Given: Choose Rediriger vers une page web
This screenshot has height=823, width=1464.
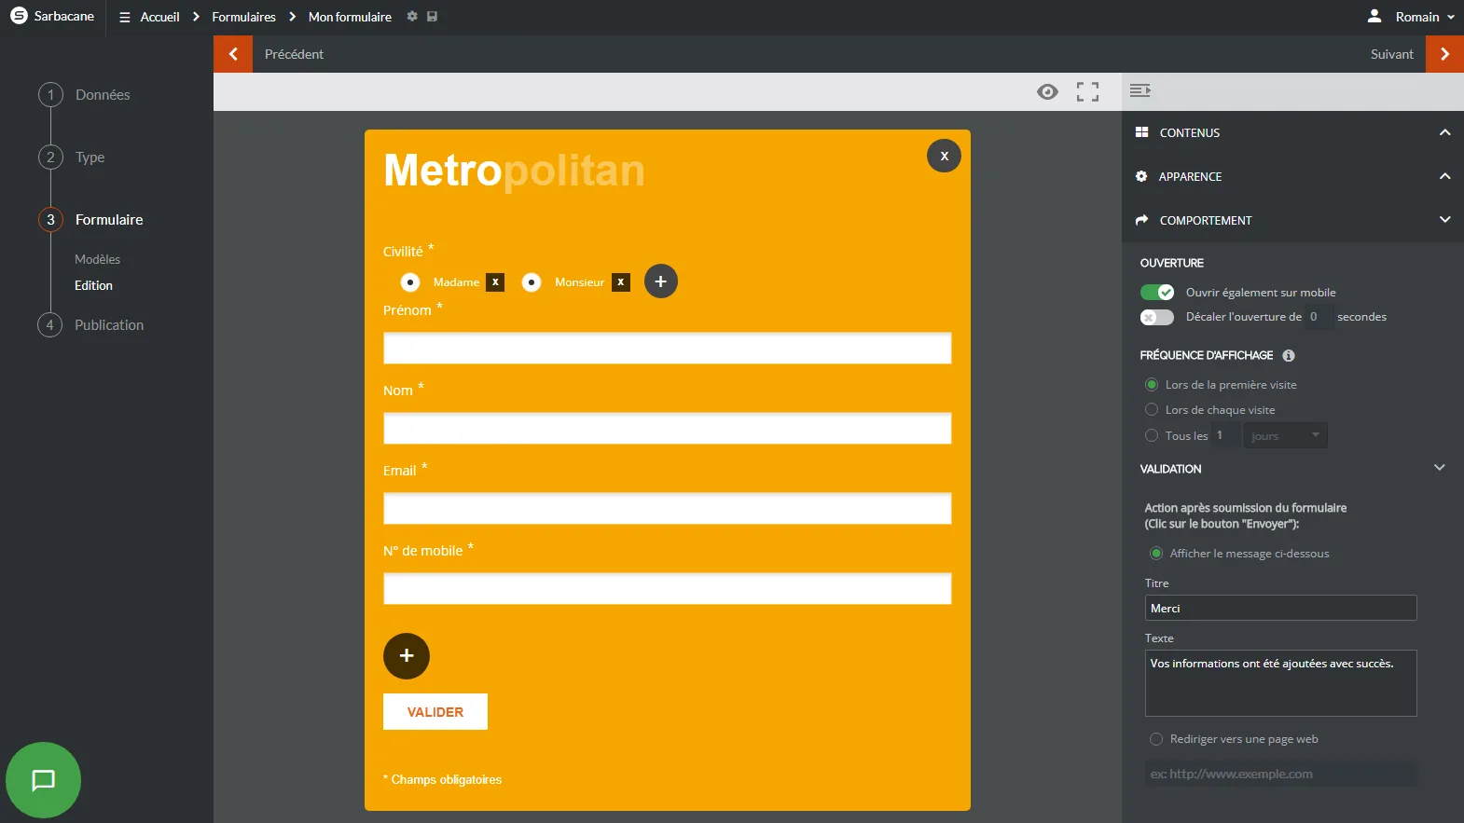Looking at the screenshot, I should [x=1156, y=739].
